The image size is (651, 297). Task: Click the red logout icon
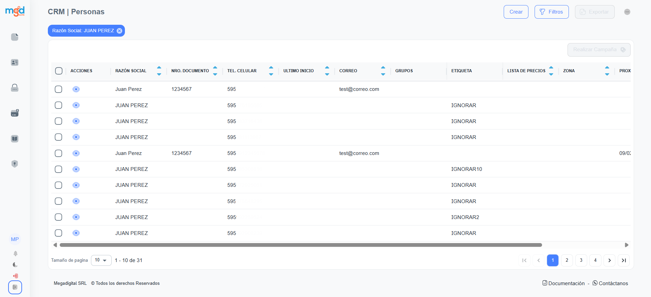pos(15,276)
